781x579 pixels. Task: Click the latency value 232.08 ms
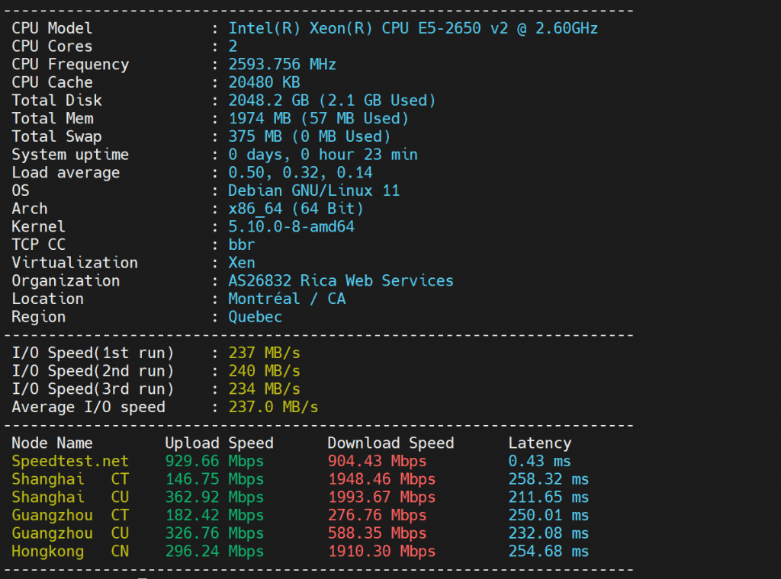coord(548,533)
